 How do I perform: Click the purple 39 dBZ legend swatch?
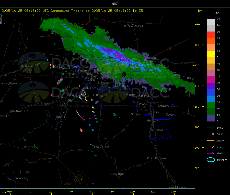[x=211, y=86]
